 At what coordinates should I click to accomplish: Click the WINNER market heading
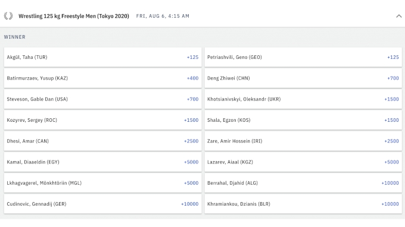coord(15,37)
